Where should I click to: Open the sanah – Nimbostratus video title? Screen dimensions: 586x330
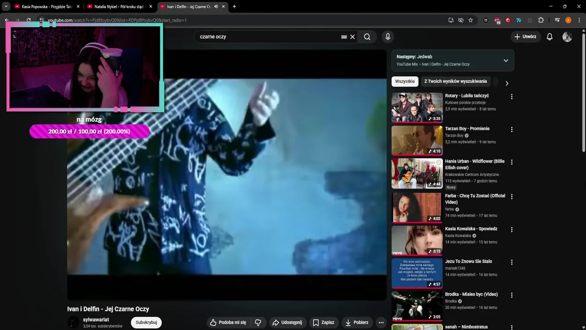click(466, 327)
